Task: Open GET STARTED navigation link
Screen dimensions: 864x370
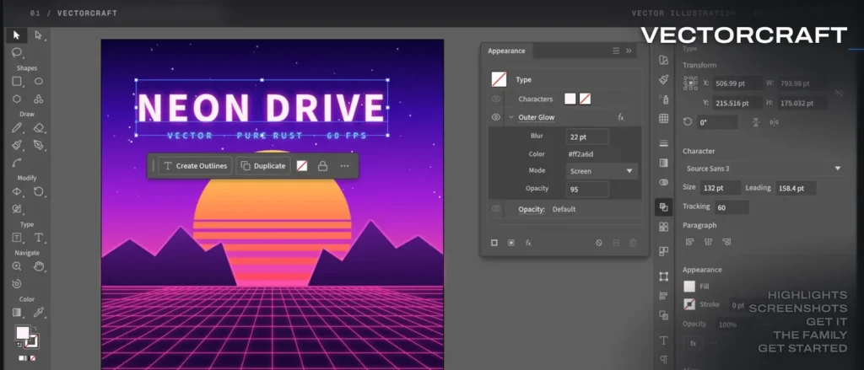Action: point(802,349)
